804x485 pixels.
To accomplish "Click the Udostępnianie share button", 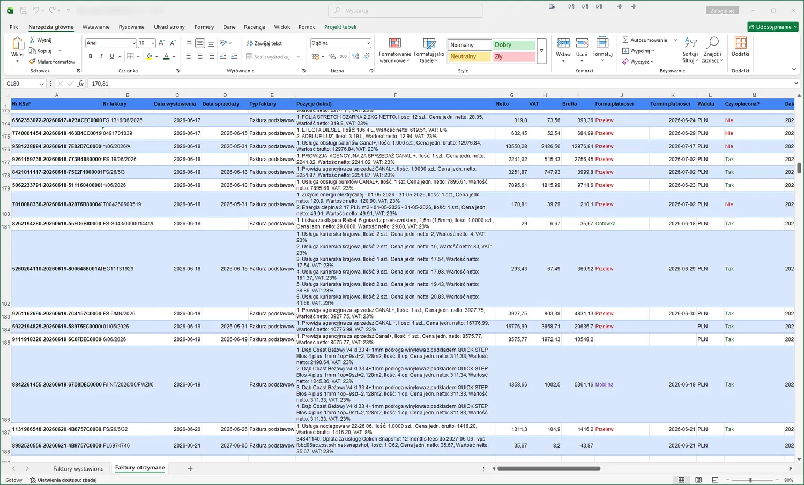I will click(x=773, y=27).
